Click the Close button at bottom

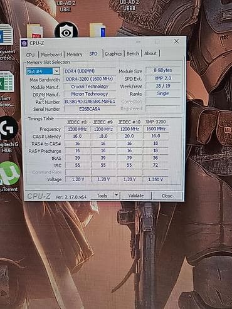167,196
